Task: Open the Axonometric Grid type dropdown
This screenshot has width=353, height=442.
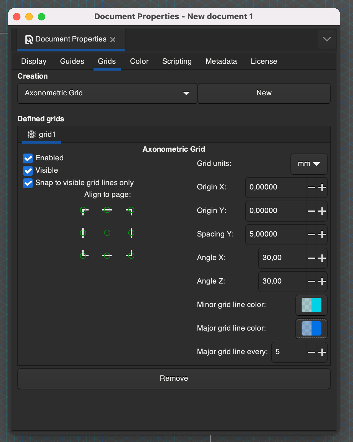Action: pyautogui.click(x=107, y=93)
